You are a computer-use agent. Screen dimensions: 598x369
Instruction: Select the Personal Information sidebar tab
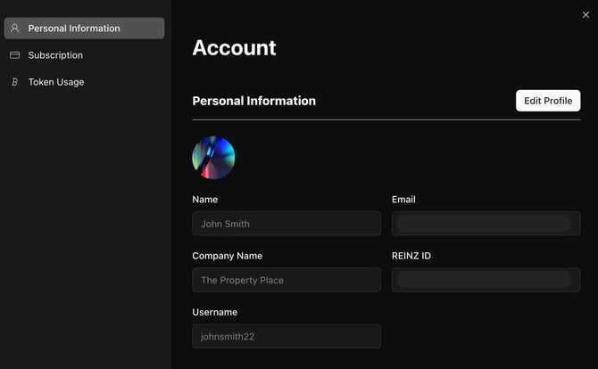point(84,29)
